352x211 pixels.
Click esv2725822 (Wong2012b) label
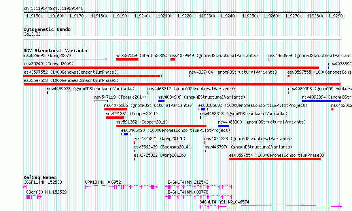click(160, 155)
